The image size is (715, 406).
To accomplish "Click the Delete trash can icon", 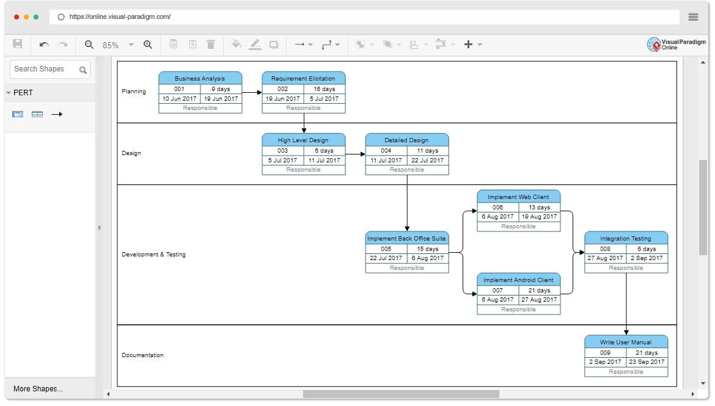I will tap(211, 45).
